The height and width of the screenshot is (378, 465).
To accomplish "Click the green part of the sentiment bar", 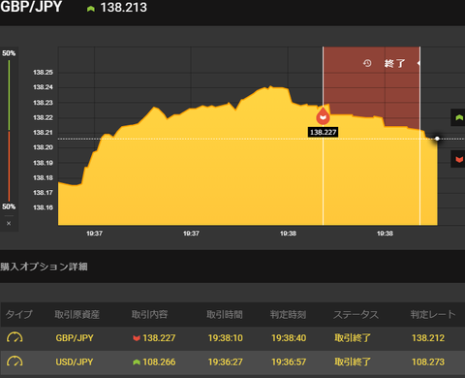I will [x=9, y=95].
